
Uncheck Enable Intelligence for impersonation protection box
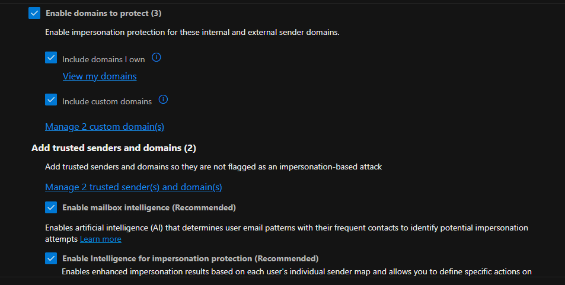point(51,258)
